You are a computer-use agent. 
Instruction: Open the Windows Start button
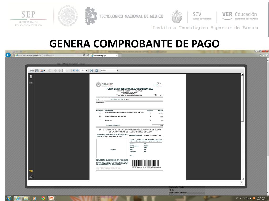[x=9, y=198]
